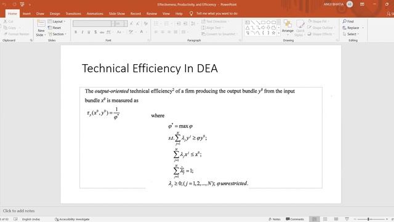Expand the Layout dropdown
Image resolution: width=394 pixels, height=222 pixels.
pos(57,22)
